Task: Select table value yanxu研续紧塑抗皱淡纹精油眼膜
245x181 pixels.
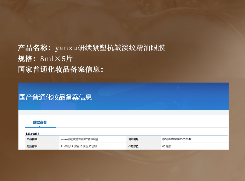Action: point(79,139)
